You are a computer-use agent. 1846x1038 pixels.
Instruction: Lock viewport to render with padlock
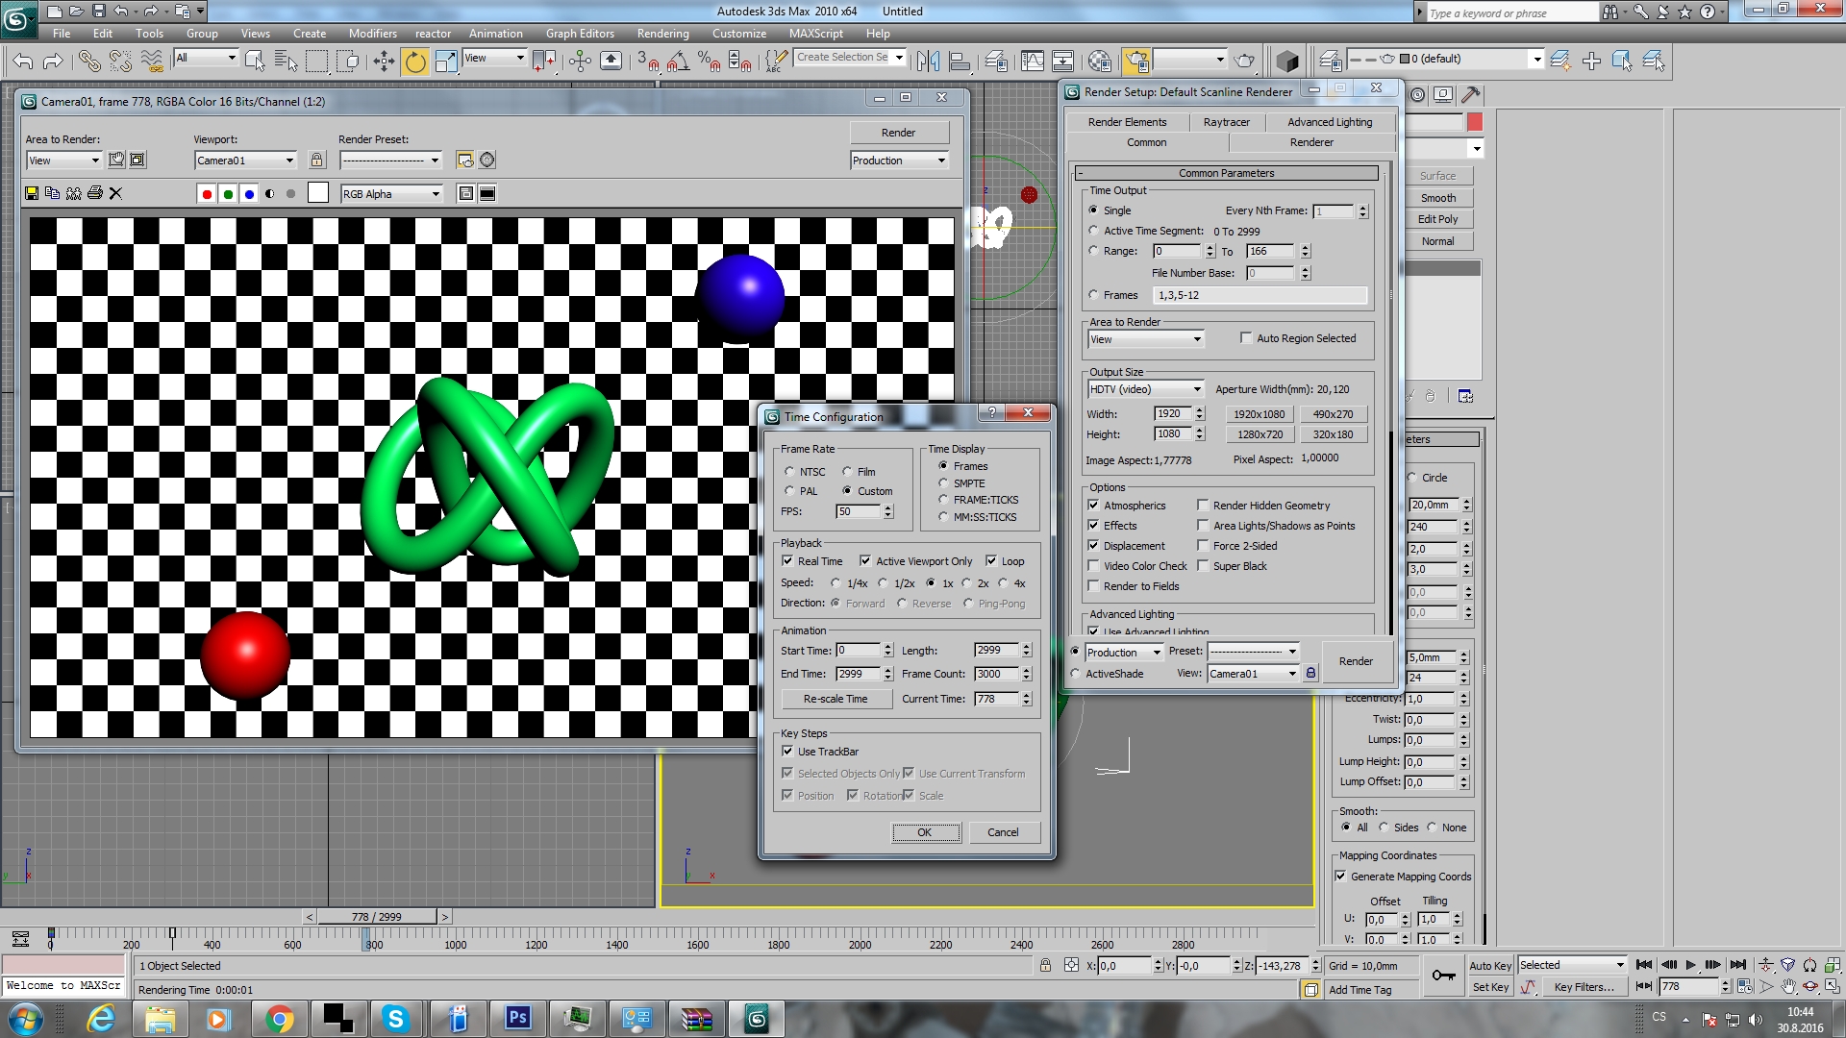pyautogui.click(x=316, y=160)
